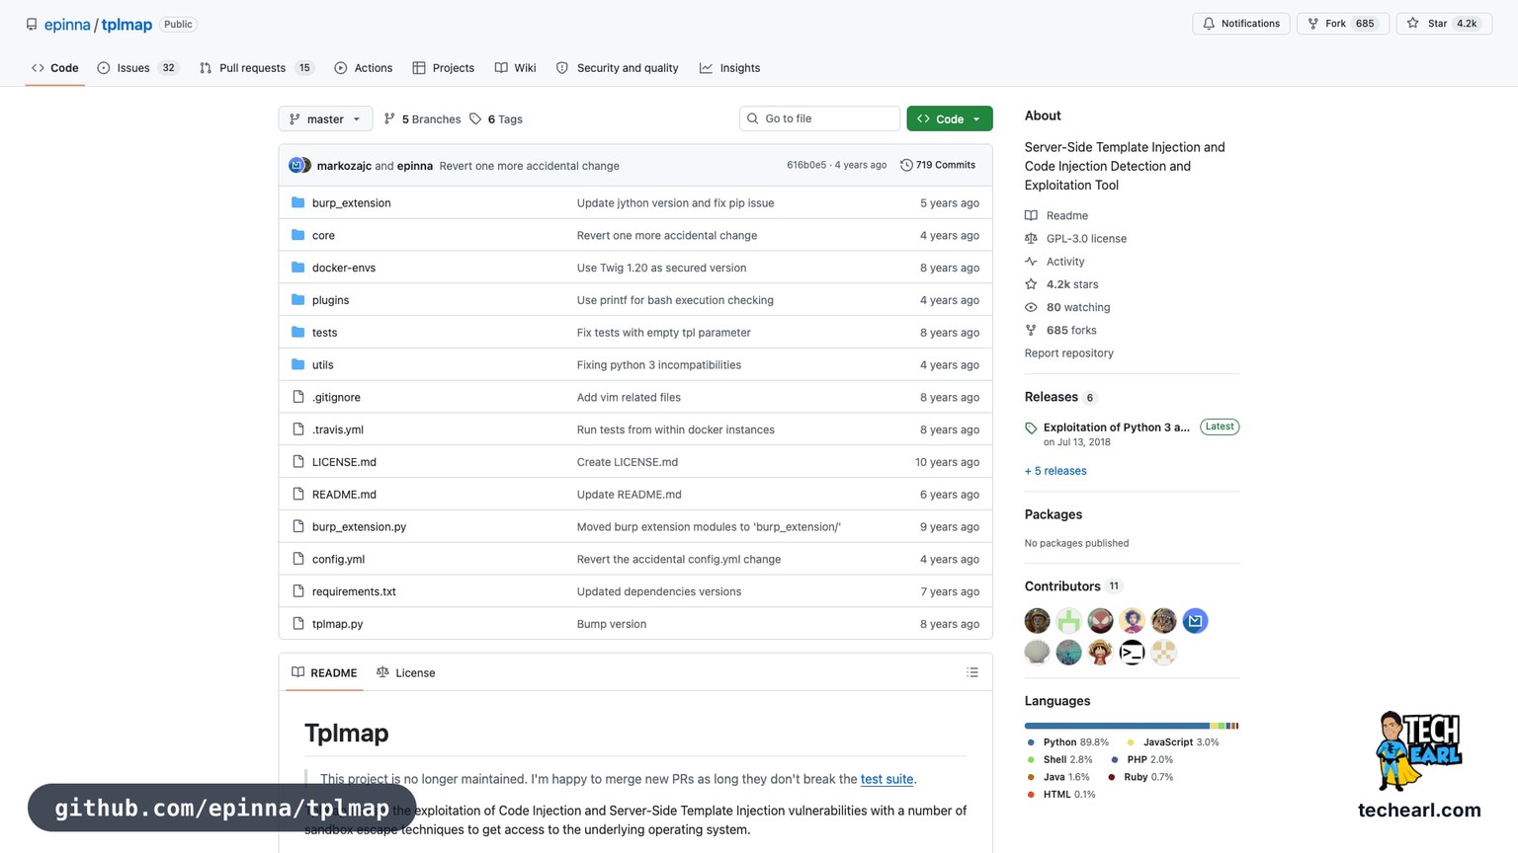Open the epinna owner link

(67, 25)
